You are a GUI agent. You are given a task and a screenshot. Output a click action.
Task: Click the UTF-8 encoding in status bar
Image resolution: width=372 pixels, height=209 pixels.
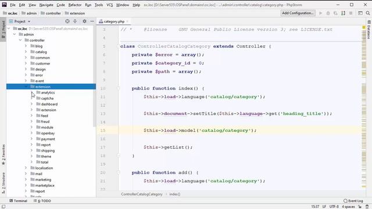(334, 207)
